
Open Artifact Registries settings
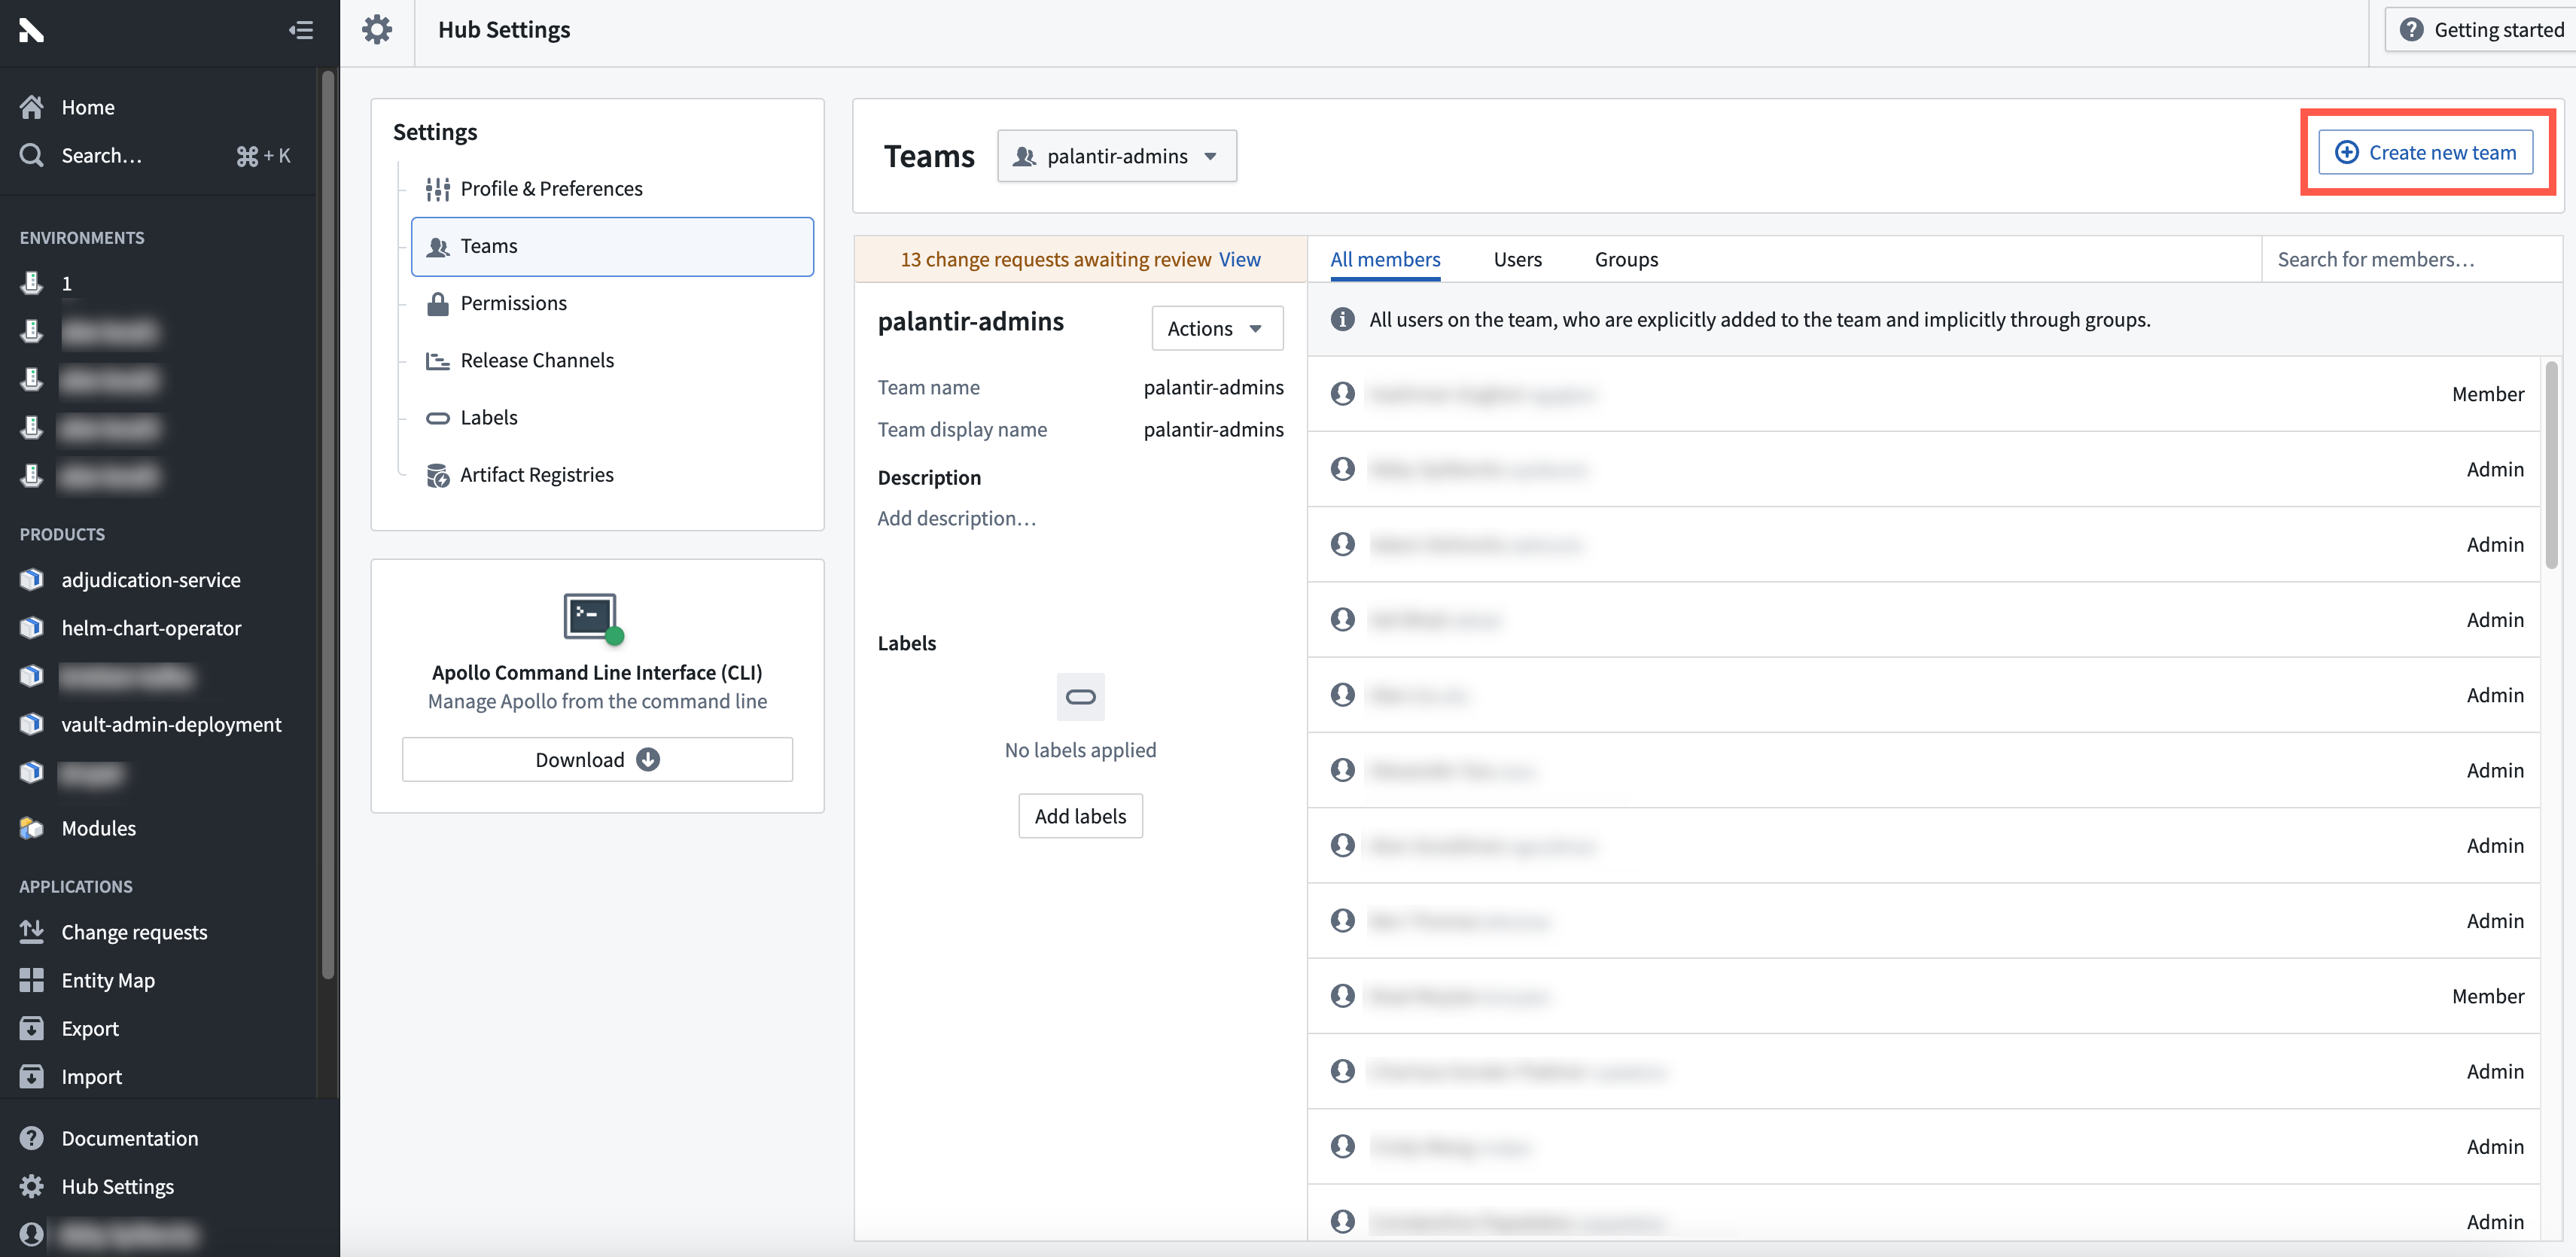click(612, 475)
